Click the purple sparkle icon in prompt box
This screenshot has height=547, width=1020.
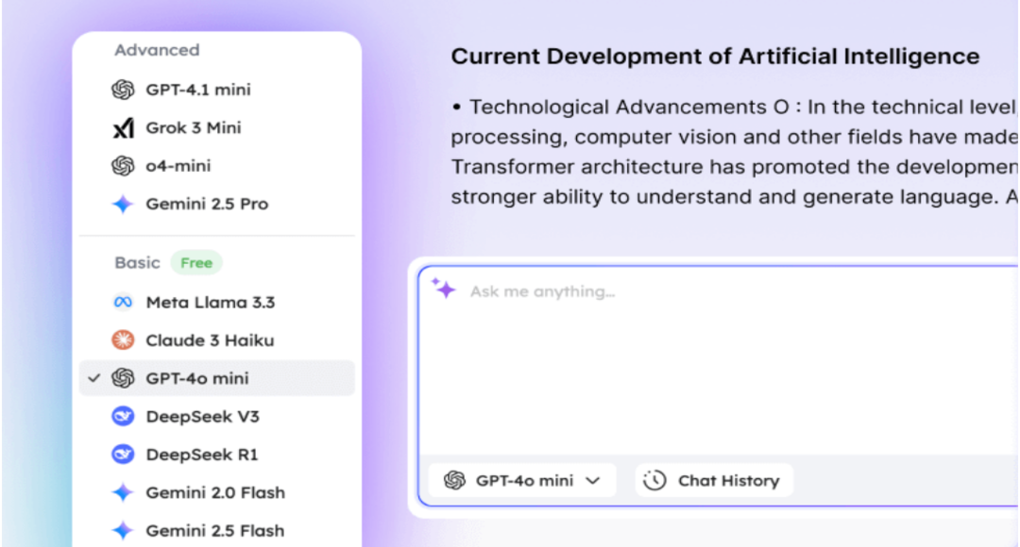444,289
